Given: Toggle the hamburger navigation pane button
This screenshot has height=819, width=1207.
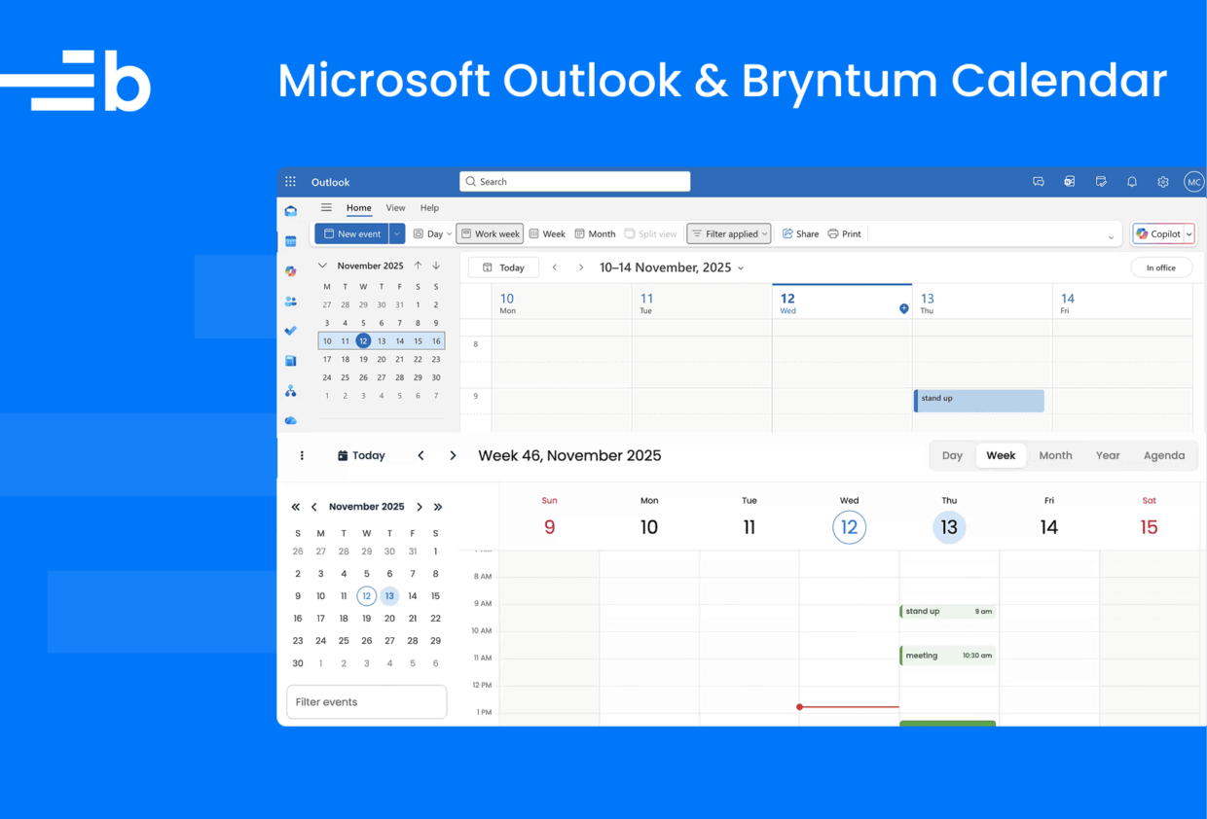Looking at the screenshot, I should tap(326, 208).
